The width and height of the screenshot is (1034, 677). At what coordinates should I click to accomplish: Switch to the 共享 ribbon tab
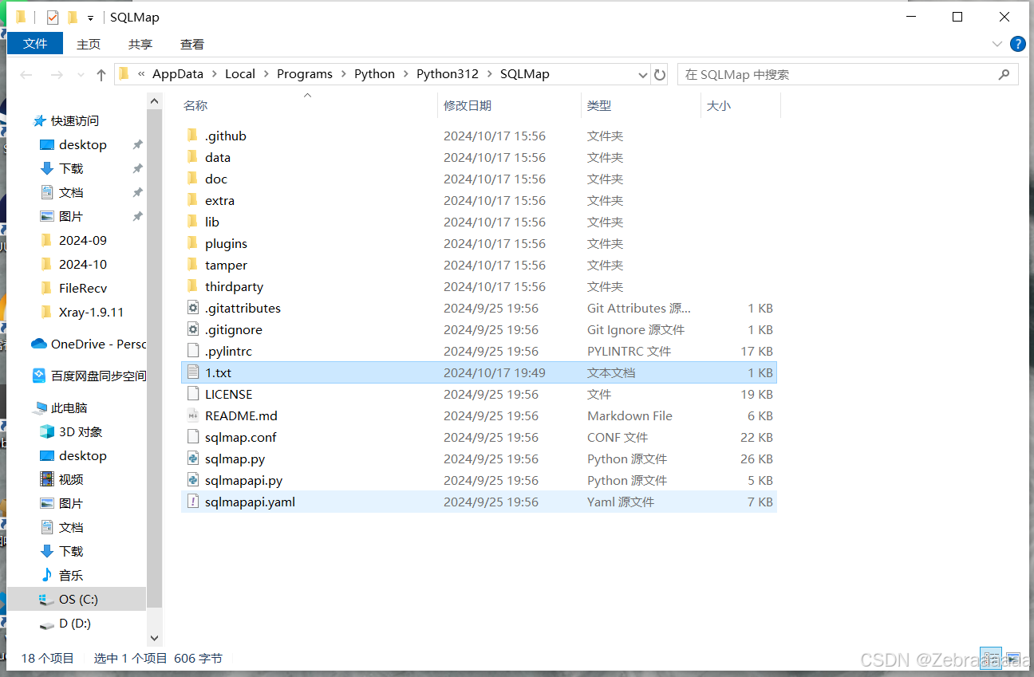(x=140, y=44)
